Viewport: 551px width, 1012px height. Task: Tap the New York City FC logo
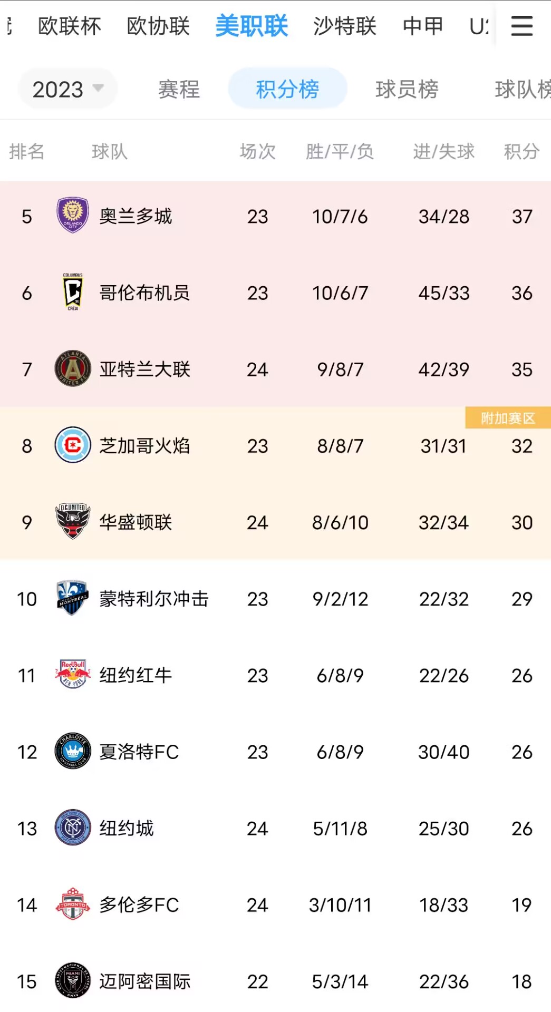pyautogui.click(x=73, y=828)
